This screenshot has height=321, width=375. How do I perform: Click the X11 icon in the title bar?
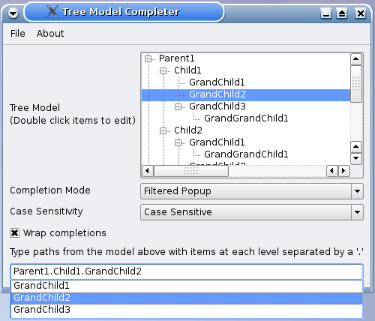point(52,11)
